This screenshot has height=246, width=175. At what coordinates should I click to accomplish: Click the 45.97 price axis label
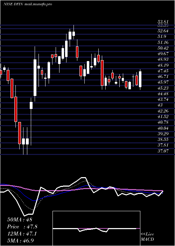coord(163,82)
